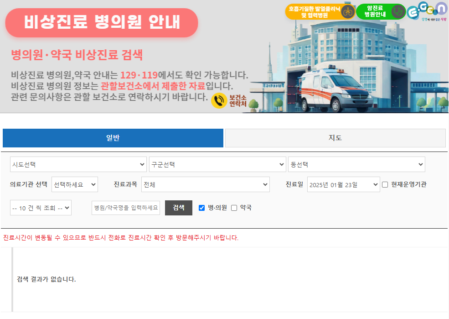Image resolution: width=449 pixels, height=319 pixels.
Task: Switch to the 지도 tab
Action: (x=335, y=138)
